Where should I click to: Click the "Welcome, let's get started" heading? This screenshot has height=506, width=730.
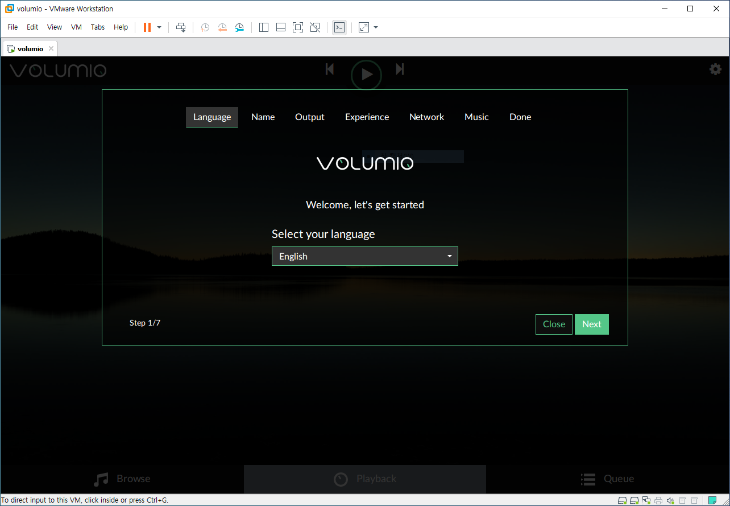pyautogui.click(x=365, y=204)
